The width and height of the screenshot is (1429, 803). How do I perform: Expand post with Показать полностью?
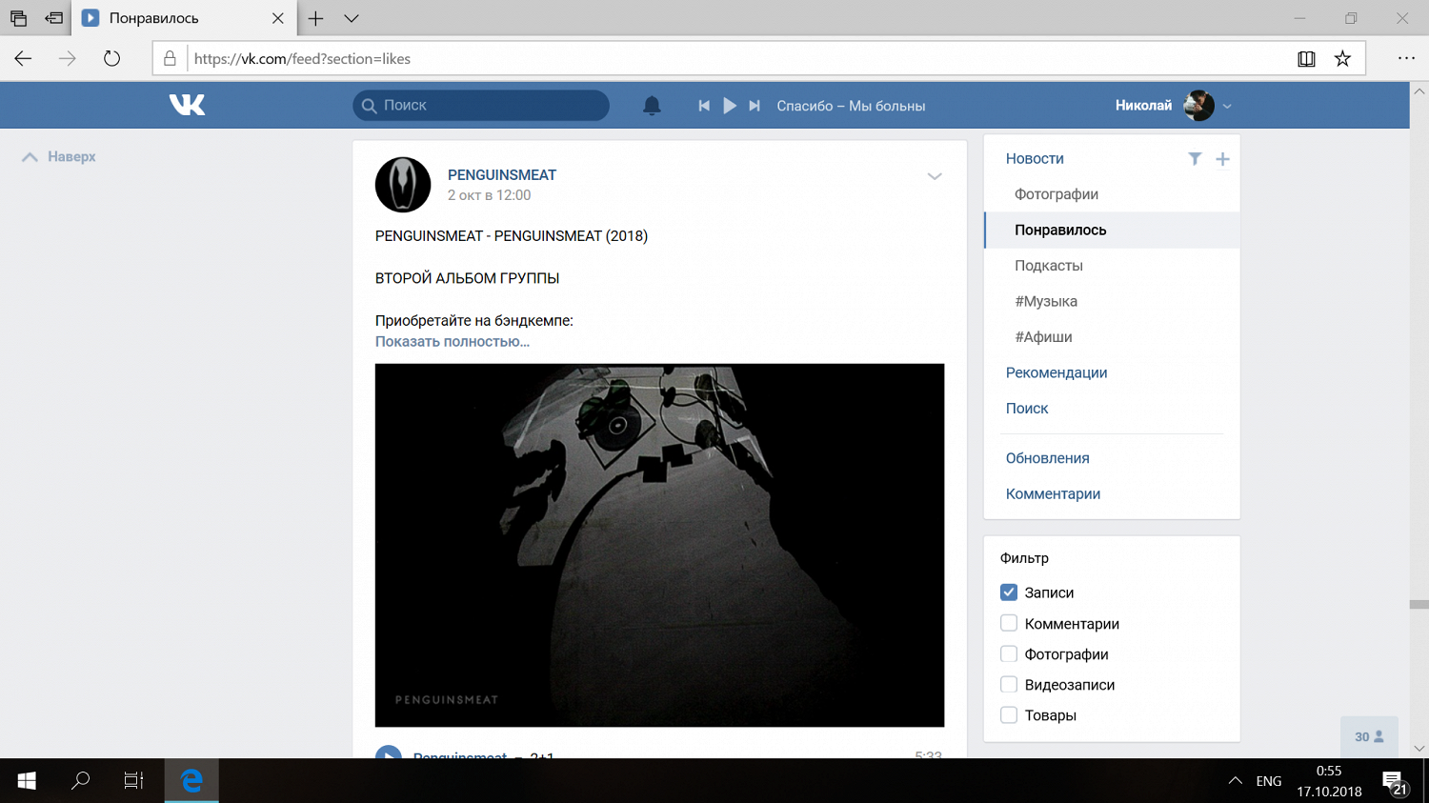click(x=453, y=341)
